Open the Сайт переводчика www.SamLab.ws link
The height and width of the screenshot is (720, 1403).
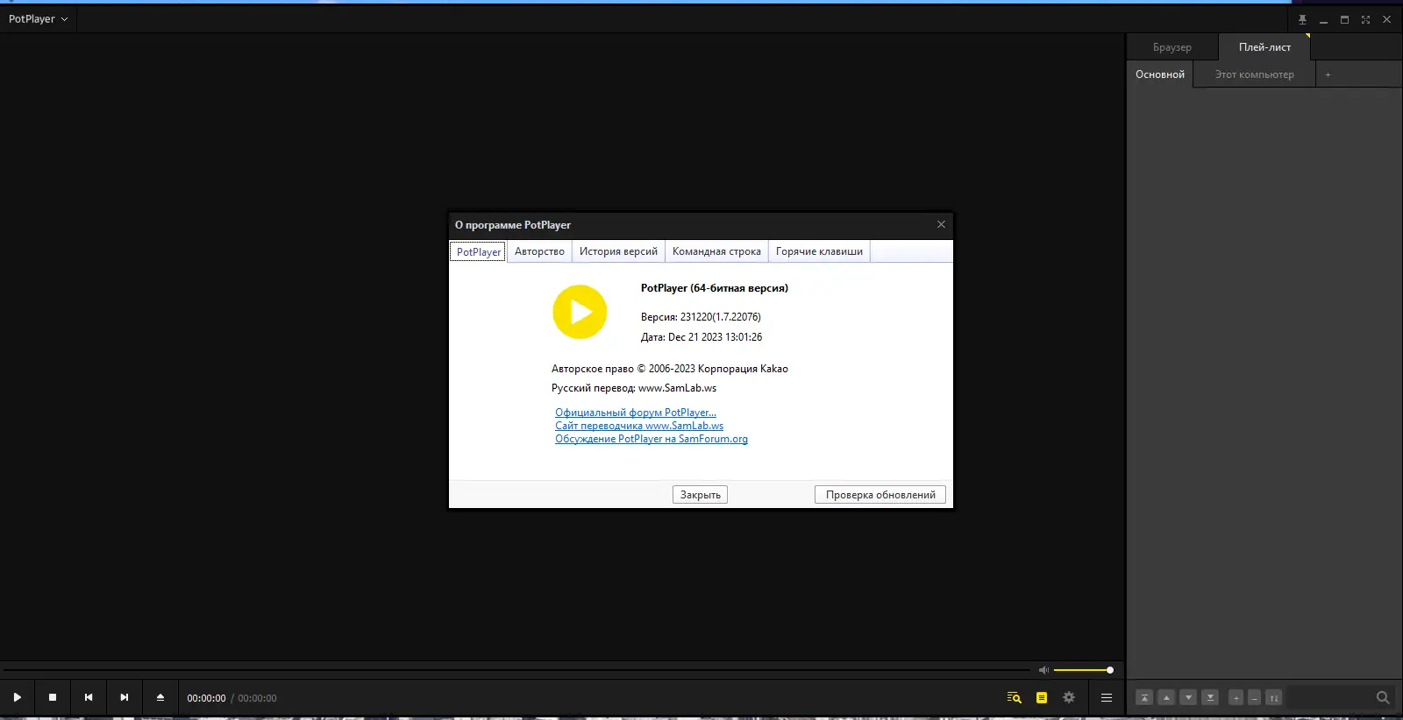point(639,426)
